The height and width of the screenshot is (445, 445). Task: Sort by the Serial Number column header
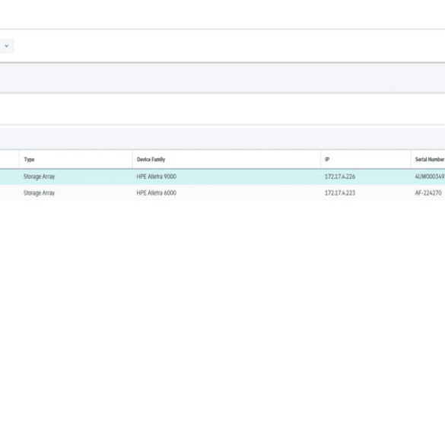click(x=430, y=160)
